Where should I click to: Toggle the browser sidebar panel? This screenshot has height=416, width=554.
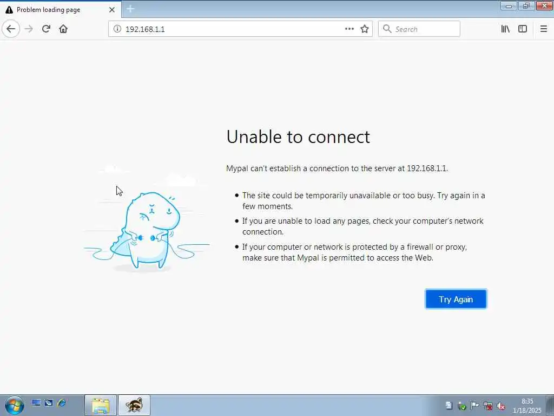point(523,29)
